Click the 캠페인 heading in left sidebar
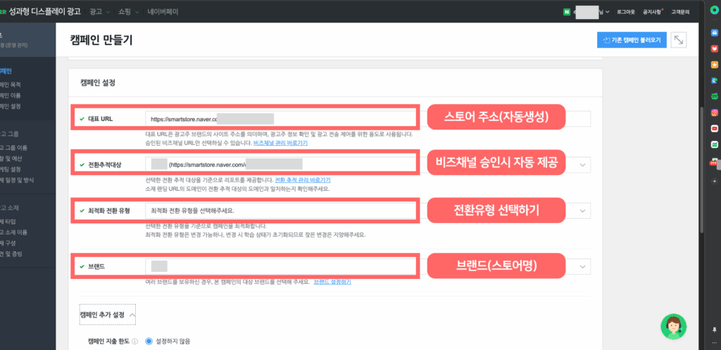 click(x=6, y=71)
